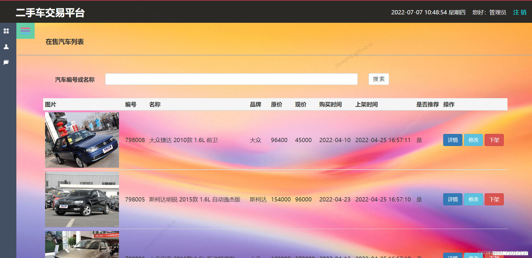Open 详情 for 大众捷达 2010款
532x258 pixels.
(453, 140)
